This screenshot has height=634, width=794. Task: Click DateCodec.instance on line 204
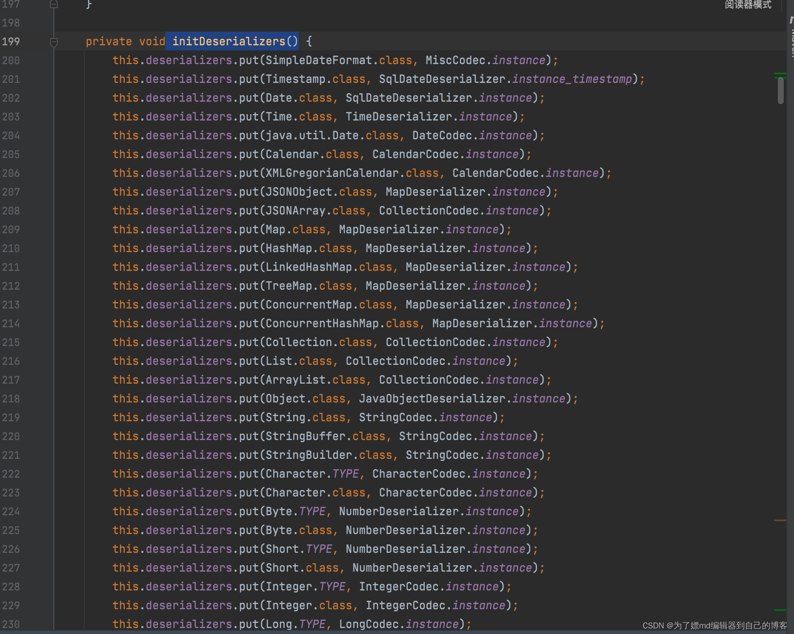pyautogui.click(x=472, y=135)
